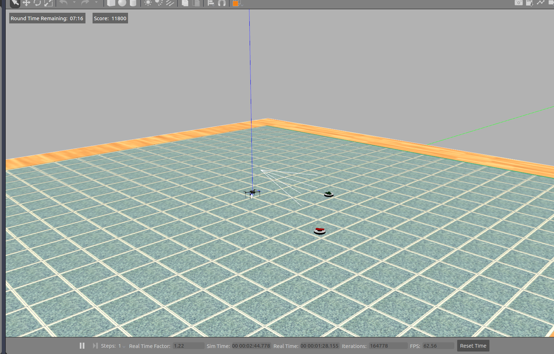
Task: Click the FPS value field
Action: [x=438, y=346]
